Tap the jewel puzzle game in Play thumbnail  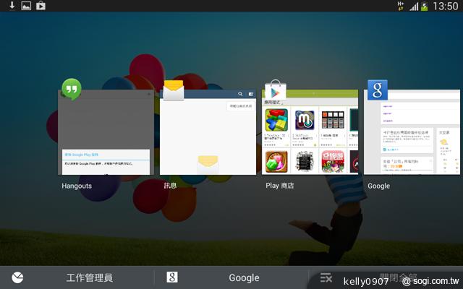[x=276, y=162]
